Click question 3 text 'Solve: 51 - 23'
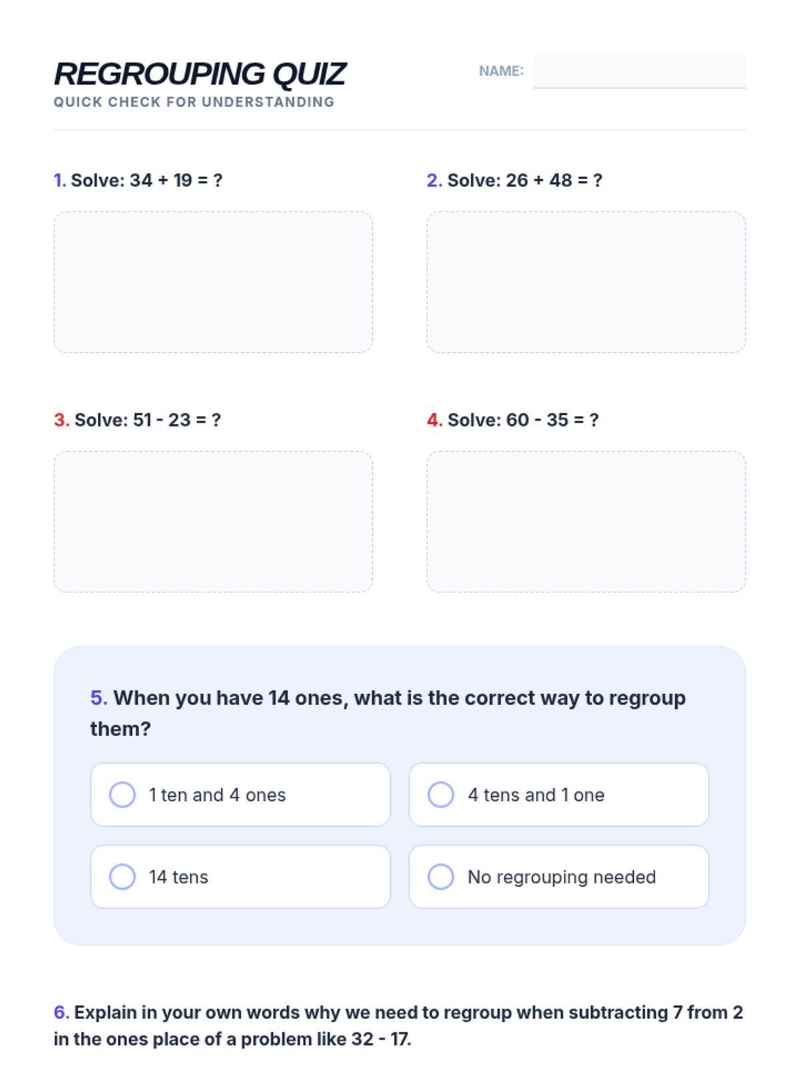Viewport: 799px width, 1065px height. pyautogui.click(x=147, y=420)
